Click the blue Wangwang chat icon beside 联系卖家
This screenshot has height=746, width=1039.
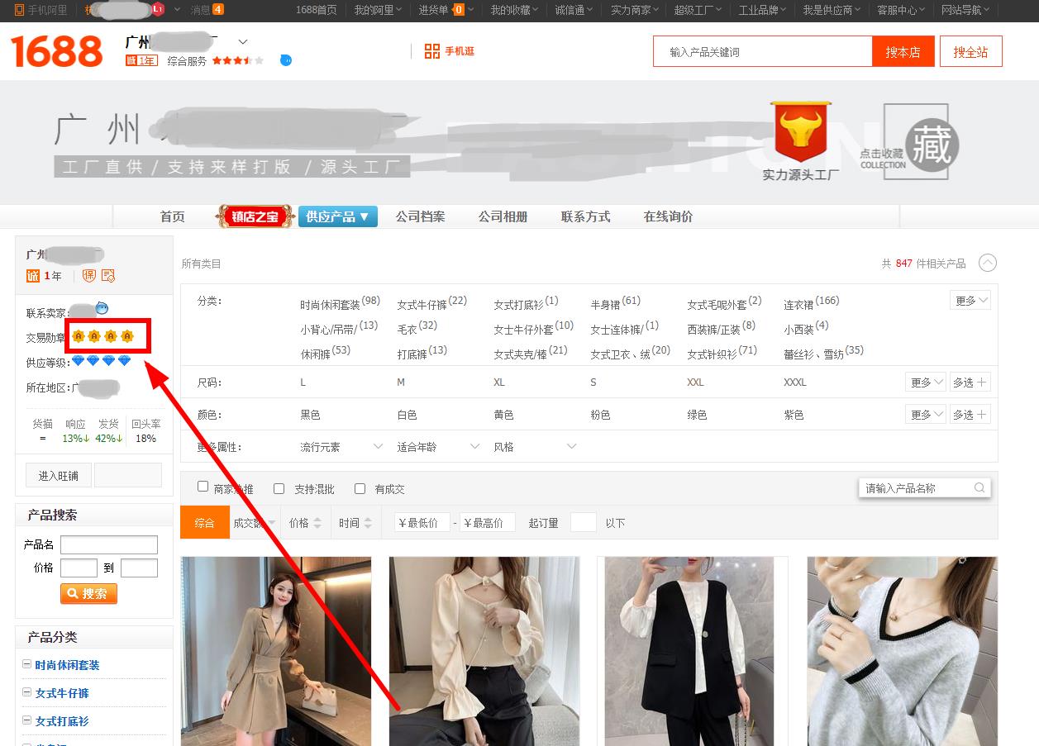pyautogui.click(x=102, y=308)
